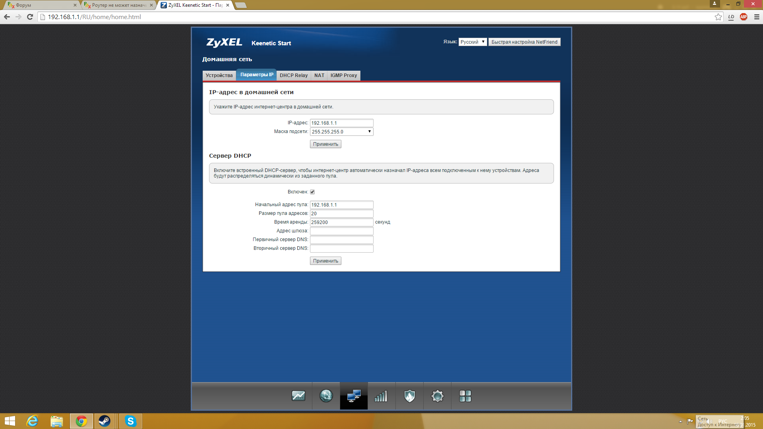Apply DHCP server settings with 'Применить'

click(325, 261)
